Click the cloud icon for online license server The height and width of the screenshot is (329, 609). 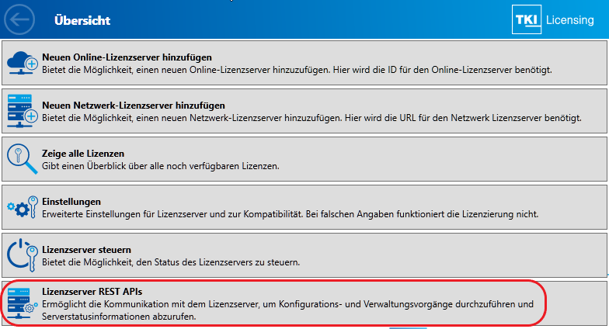click(x=22, y=63)
